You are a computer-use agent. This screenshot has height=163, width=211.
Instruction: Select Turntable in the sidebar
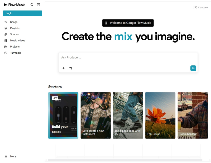(x=16, y=53)
